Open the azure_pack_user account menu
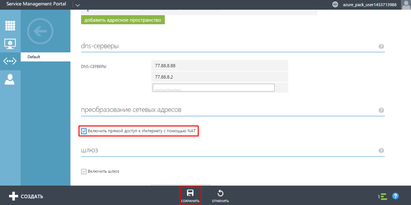 [370, 5]
